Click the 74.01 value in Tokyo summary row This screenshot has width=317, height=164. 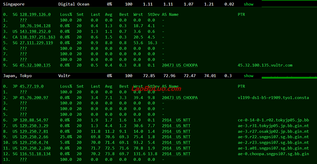210,76
